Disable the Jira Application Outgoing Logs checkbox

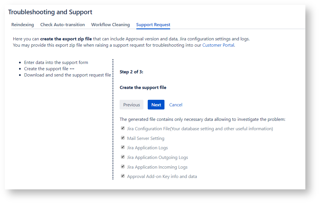(123, 157)
